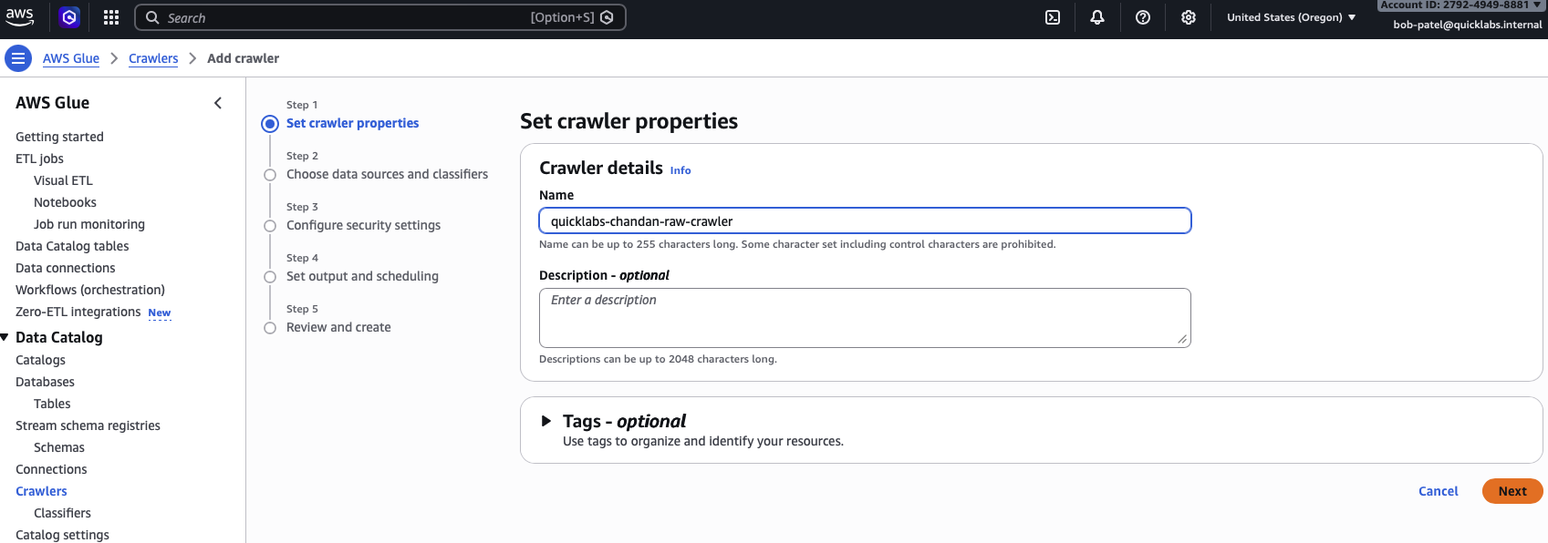This screenshot has width=1548, height=543.
Task: Open Data connections in sidebar
Action: point(66,268)
